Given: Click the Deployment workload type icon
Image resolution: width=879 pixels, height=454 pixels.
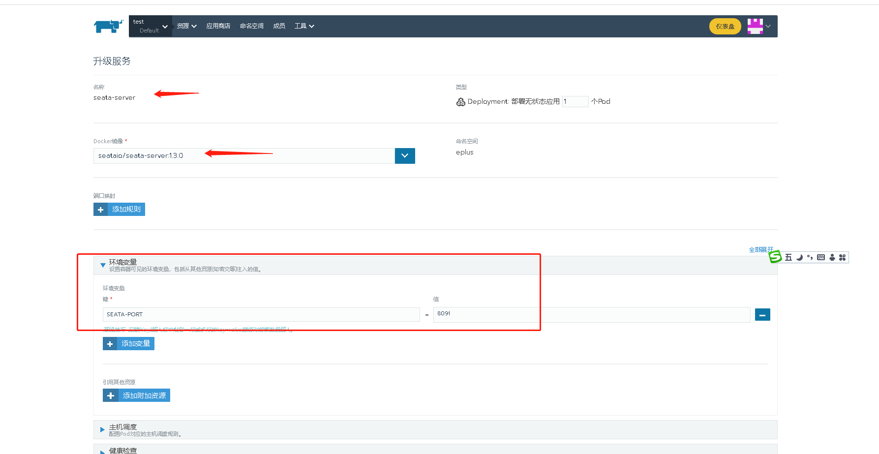Looking at the screenshot, I should click(x=460, y=102).
